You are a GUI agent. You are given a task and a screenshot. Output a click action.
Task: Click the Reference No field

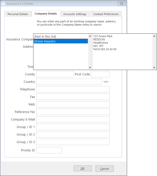73,112
